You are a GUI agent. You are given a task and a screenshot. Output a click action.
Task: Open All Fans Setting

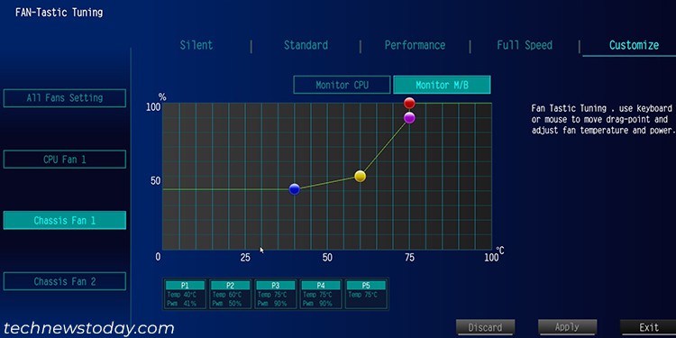(x=65, y=98)
